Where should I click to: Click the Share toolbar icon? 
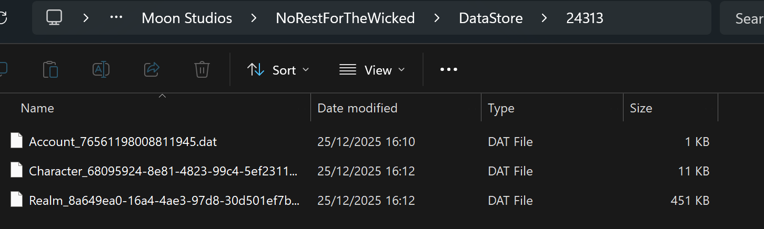coord(152,70)
